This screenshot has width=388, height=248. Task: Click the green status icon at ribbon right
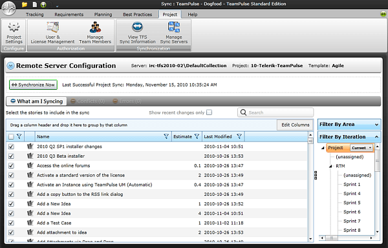383,14
